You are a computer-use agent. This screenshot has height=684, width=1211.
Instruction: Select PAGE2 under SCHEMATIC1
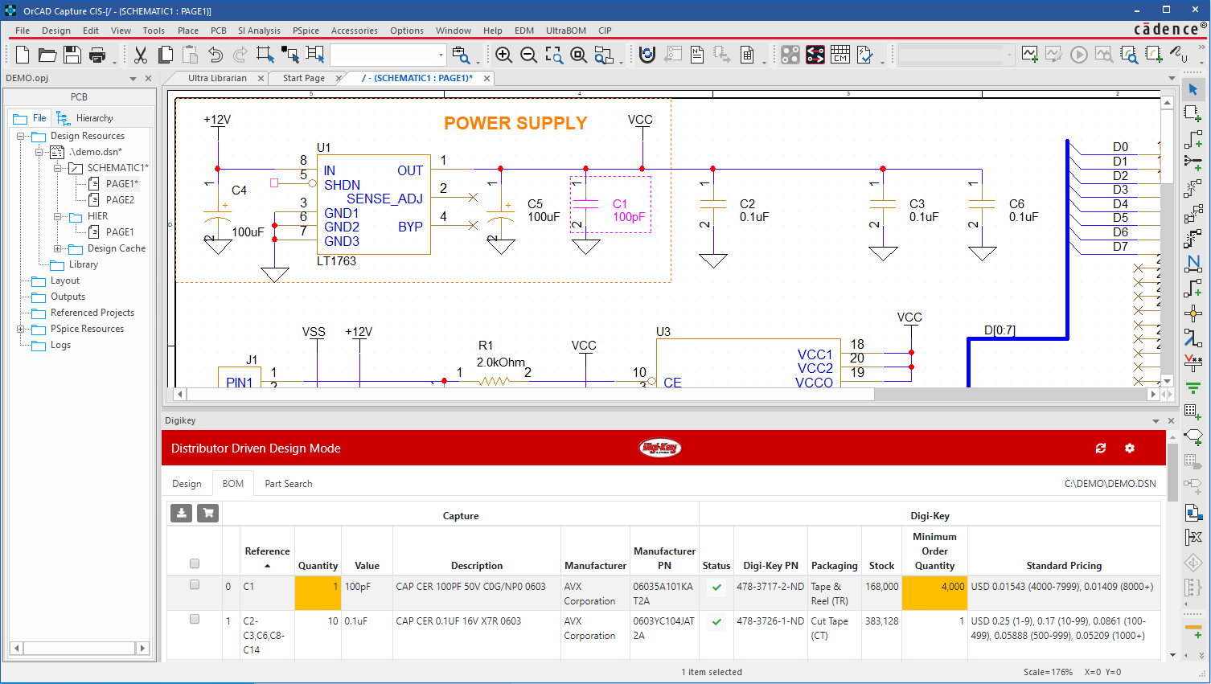click(120, 200)
